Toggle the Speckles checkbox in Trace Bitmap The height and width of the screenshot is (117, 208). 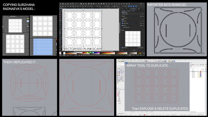122,21
